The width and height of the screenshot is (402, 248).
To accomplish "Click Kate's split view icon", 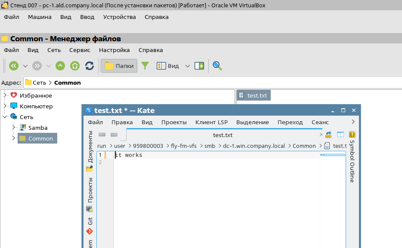I will pos(340,135).
